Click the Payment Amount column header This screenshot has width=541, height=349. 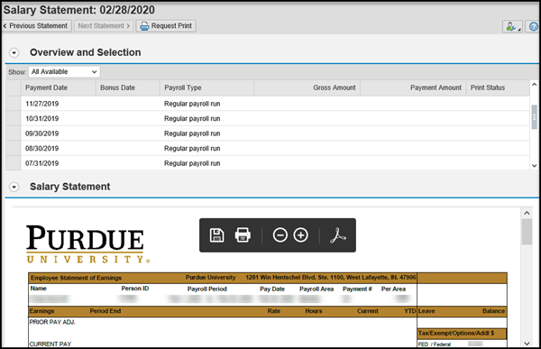413,87
